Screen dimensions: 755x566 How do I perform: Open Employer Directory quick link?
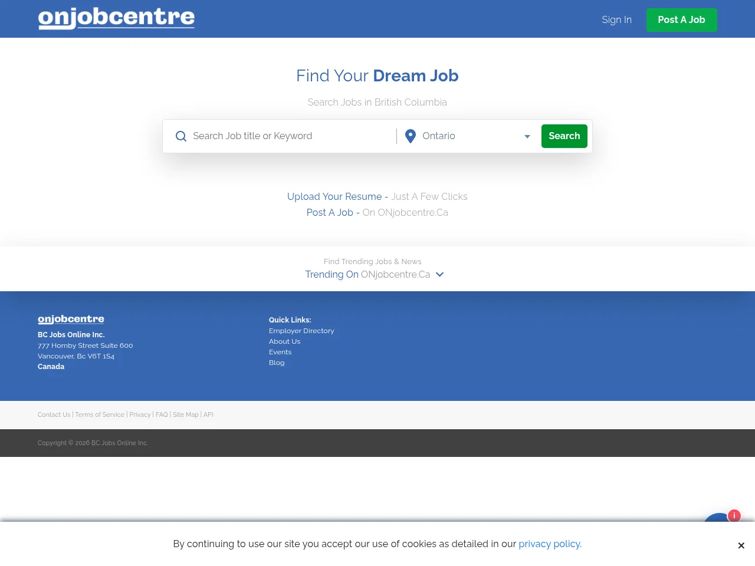point(301,331)
